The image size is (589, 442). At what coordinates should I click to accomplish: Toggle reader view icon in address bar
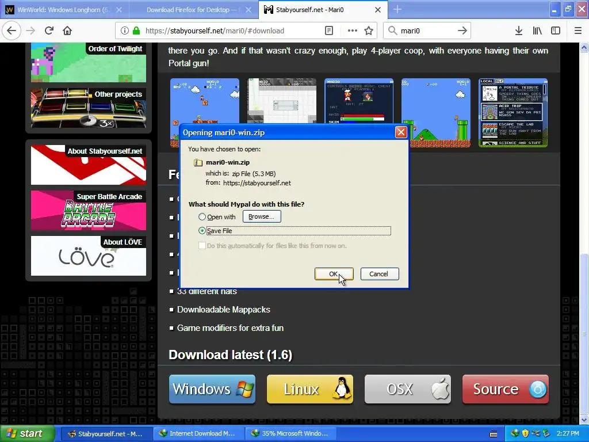[x=328, y=31]
